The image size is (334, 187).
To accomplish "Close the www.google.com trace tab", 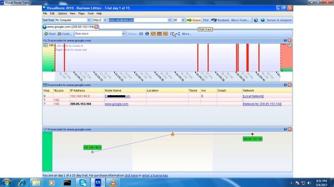I will pyautogui.click(x=96, y=27).
